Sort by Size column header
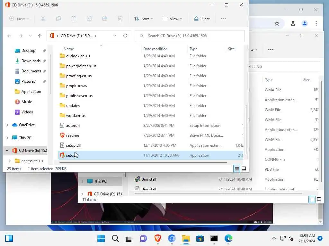 tap(231, 49)
